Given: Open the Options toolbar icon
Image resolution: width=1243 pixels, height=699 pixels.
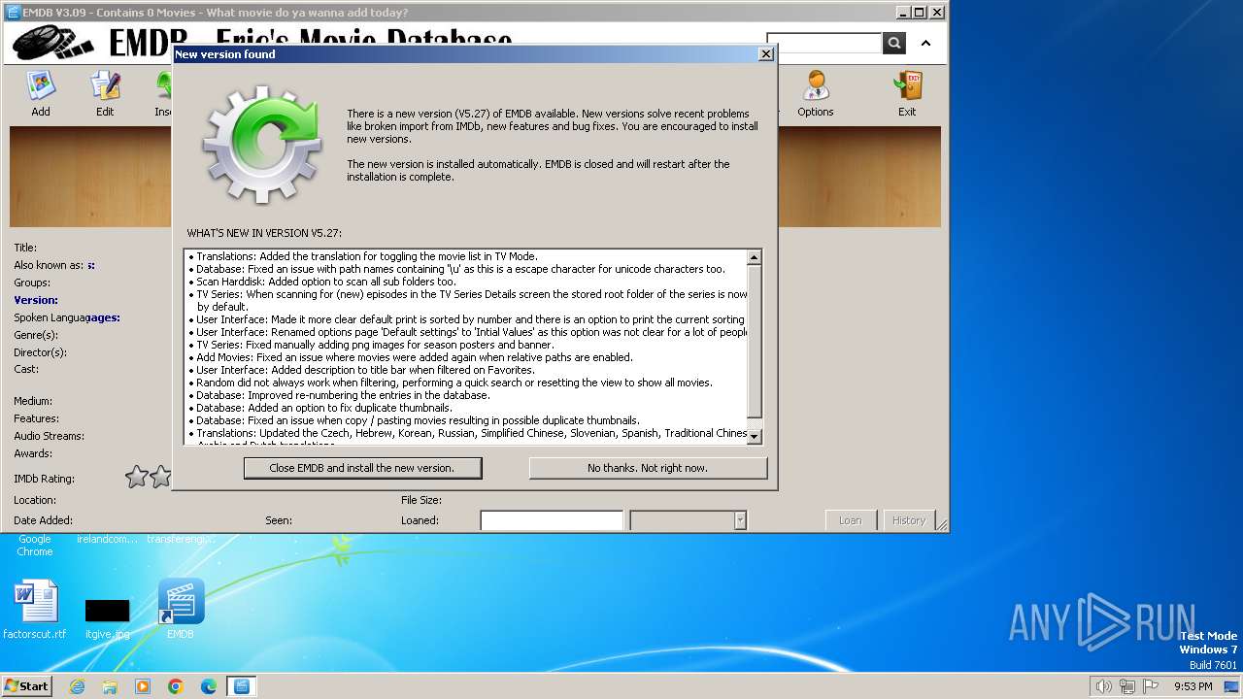Looking at the screenshot, I should [816, 93].
